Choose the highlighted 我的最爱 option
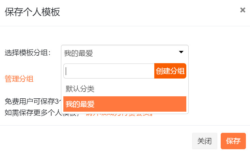The image size is (250, 154). click(x=125, y=104)
